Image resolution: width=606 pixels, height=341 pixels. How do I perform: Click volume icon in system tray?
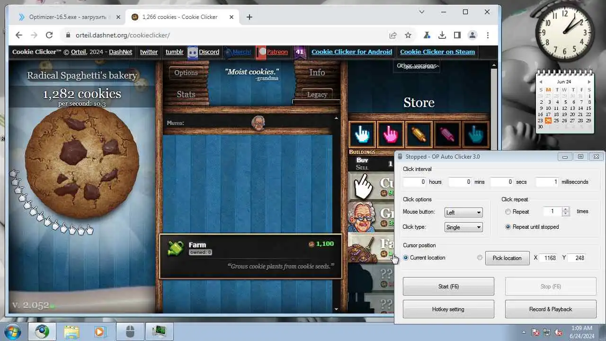[558, 332]
